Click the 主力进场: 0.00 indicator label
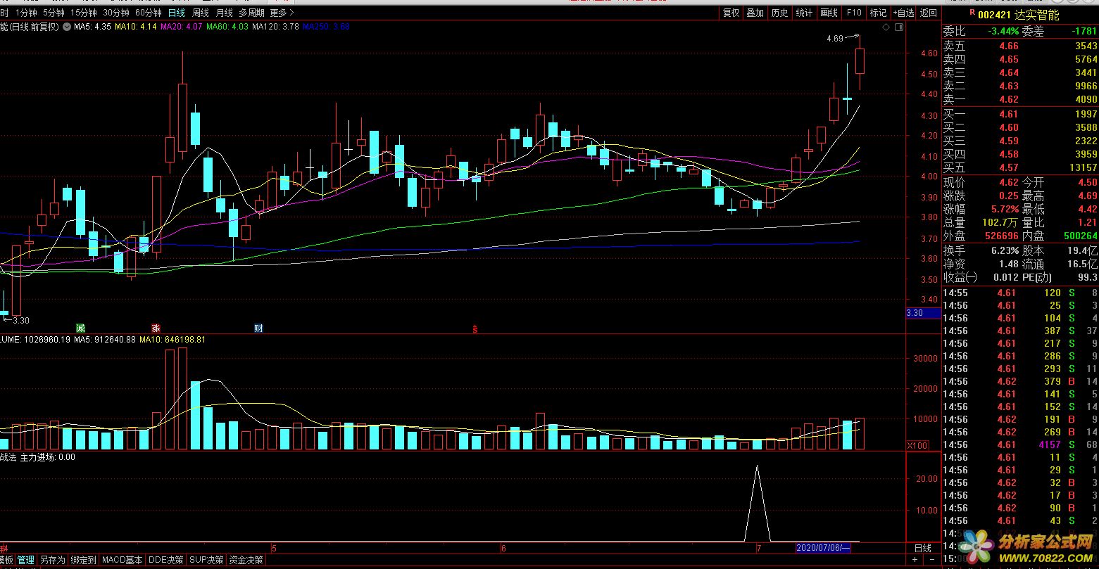This screenshot has height=569, width=1099. point(47,457)
